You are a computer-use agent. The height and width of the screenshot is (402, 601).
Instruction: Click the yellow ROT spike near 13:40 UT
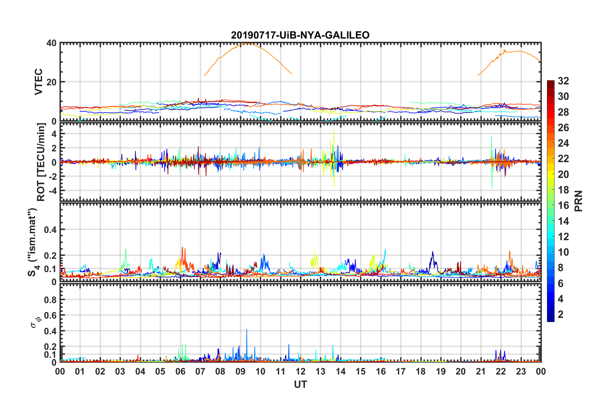[x=334, y=158]
